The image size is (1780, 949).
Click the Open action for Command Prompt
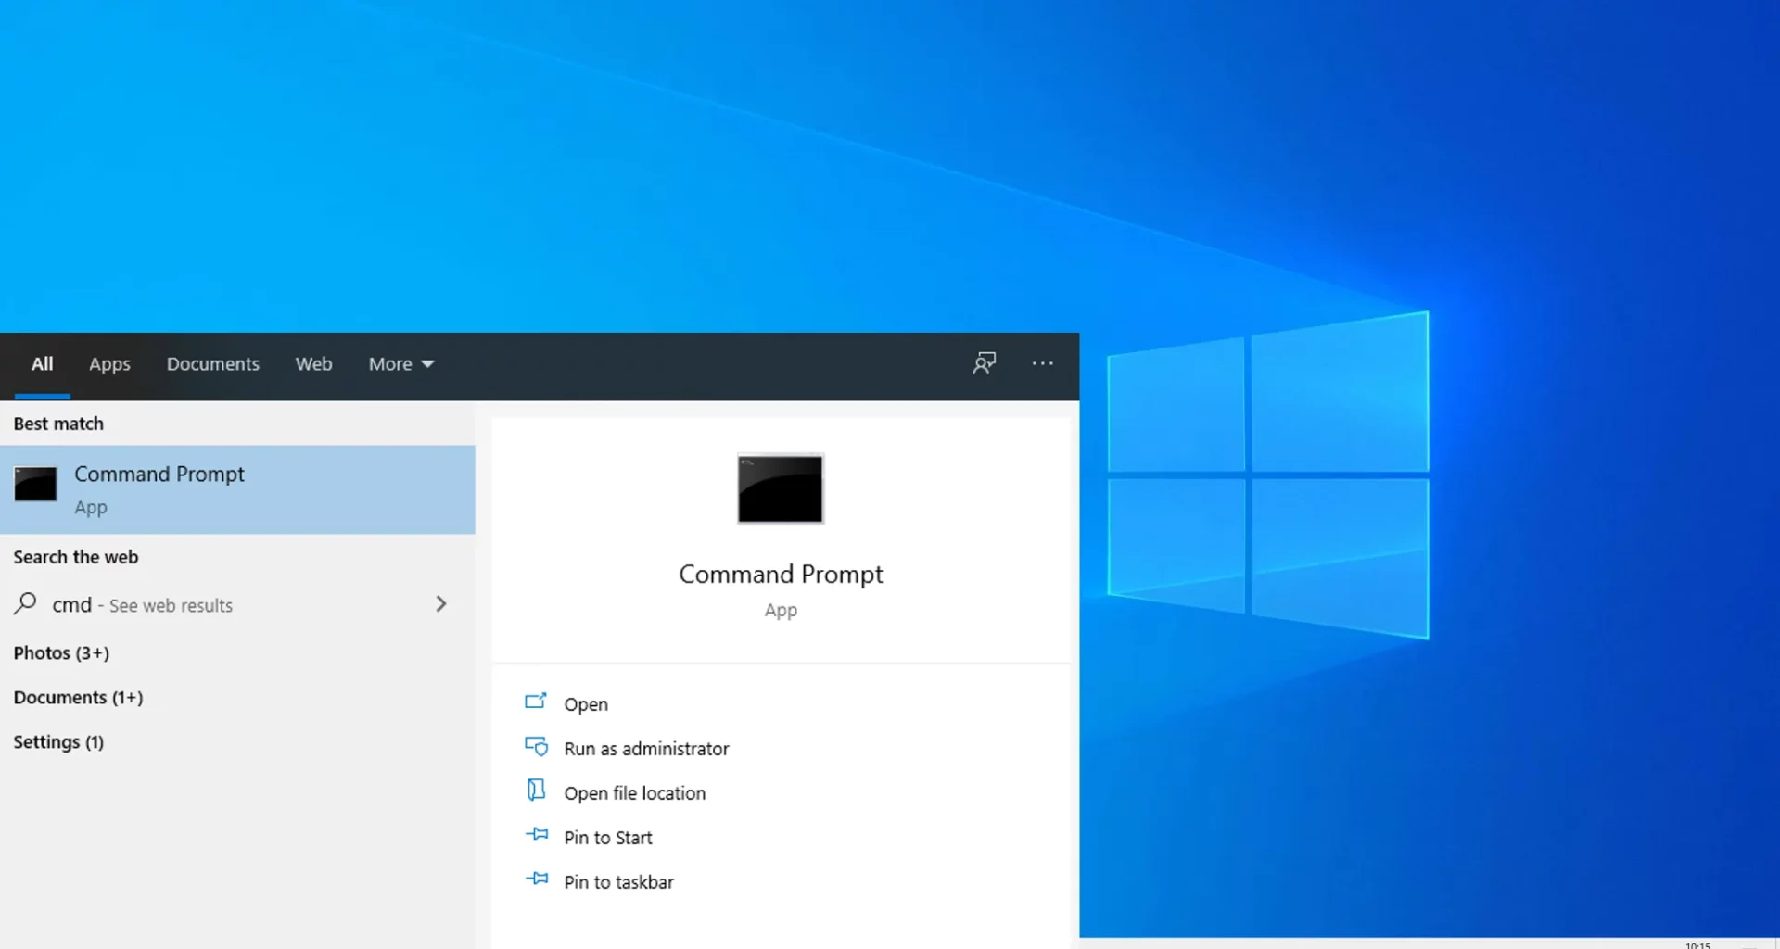point(586,704)
